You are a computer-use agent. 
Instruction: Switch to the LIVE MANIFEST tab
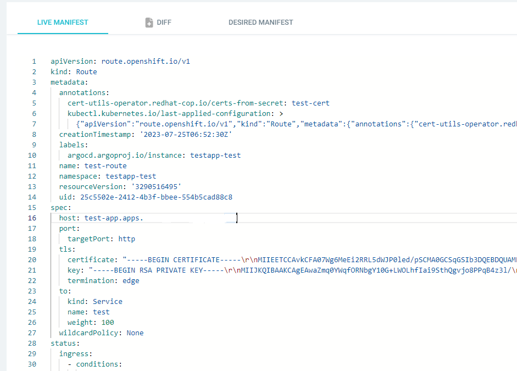click(x=63, y=23)
